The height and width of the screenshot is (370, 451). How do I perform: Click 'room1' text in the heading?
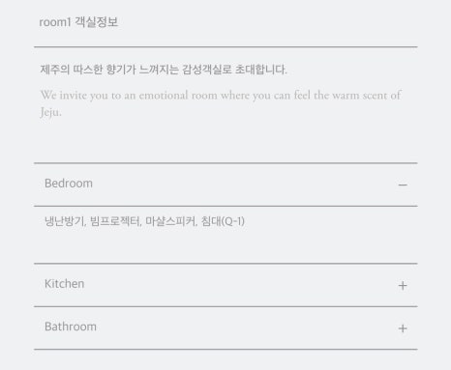tap(55, 22)
